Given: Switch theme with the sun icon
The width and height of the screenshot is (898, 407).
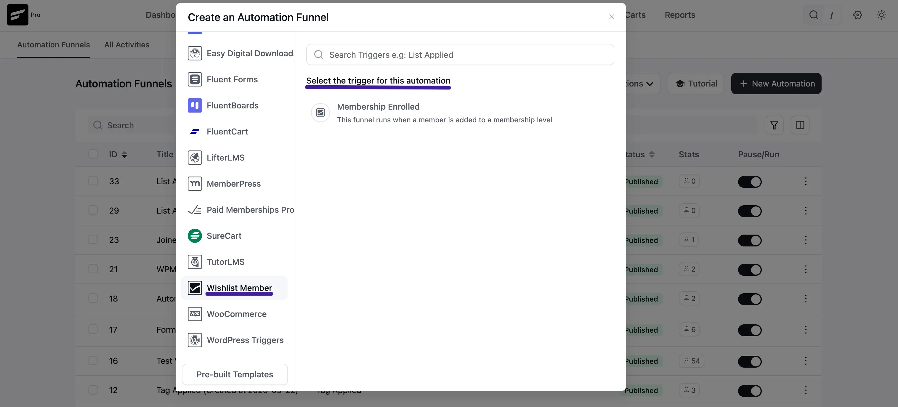Looking at the screenshot, I should [881, 15].
